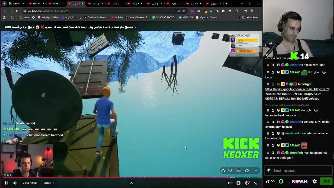Open the dollar sign bookmarks folder
This screenshot has height=188, width=334.
coord(14,17)
